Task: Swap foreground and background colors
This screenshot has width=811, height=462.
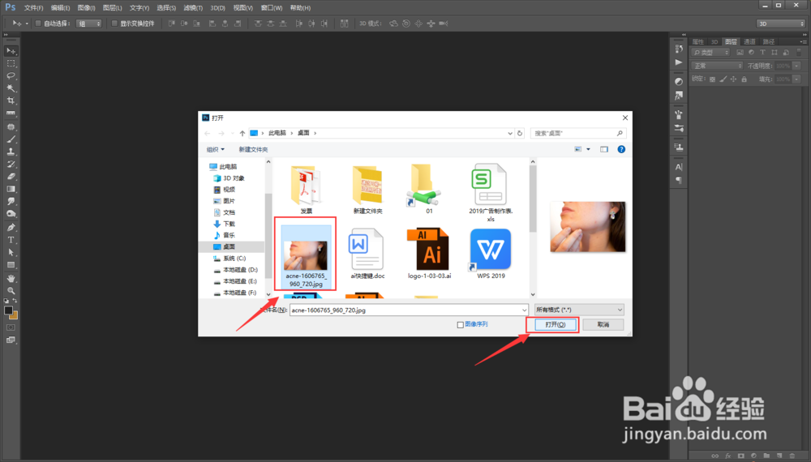Action: [15, 301]
